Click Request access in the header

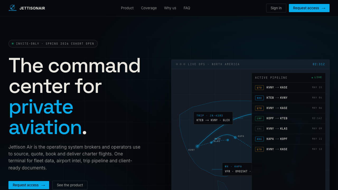coord(309,8)
